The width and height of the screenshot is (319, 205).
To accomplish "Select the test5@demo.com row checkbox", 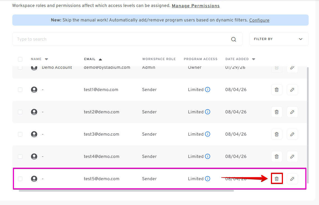I will (x=20, y=179).
